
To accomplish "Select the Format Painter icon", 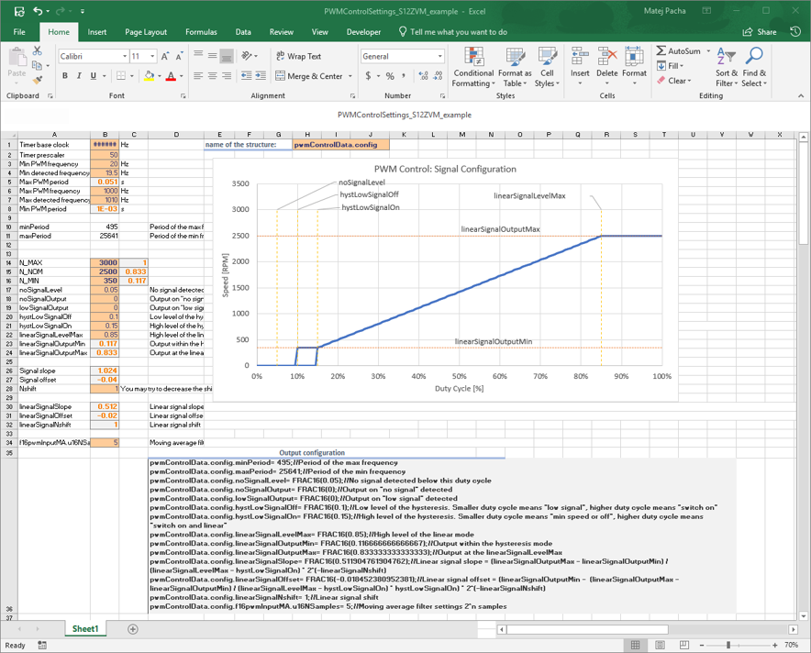I will [37, 81].
